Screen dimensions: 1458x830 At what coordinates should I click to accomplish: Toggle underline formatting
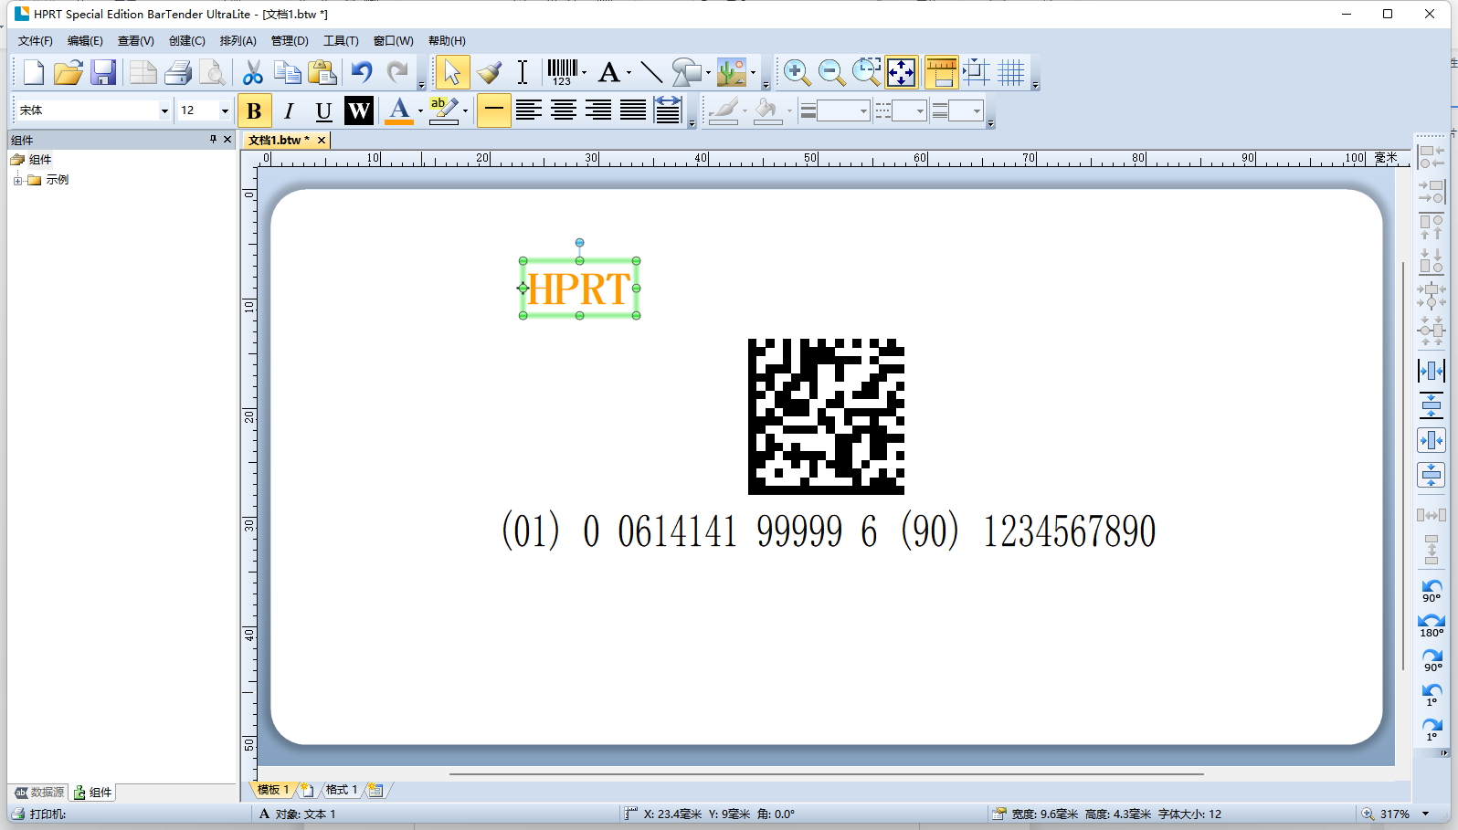[x=323, y=110]
